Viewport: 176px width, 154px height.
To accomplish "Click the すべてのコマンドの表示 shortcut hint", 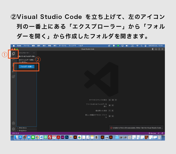I will (103, 100).
